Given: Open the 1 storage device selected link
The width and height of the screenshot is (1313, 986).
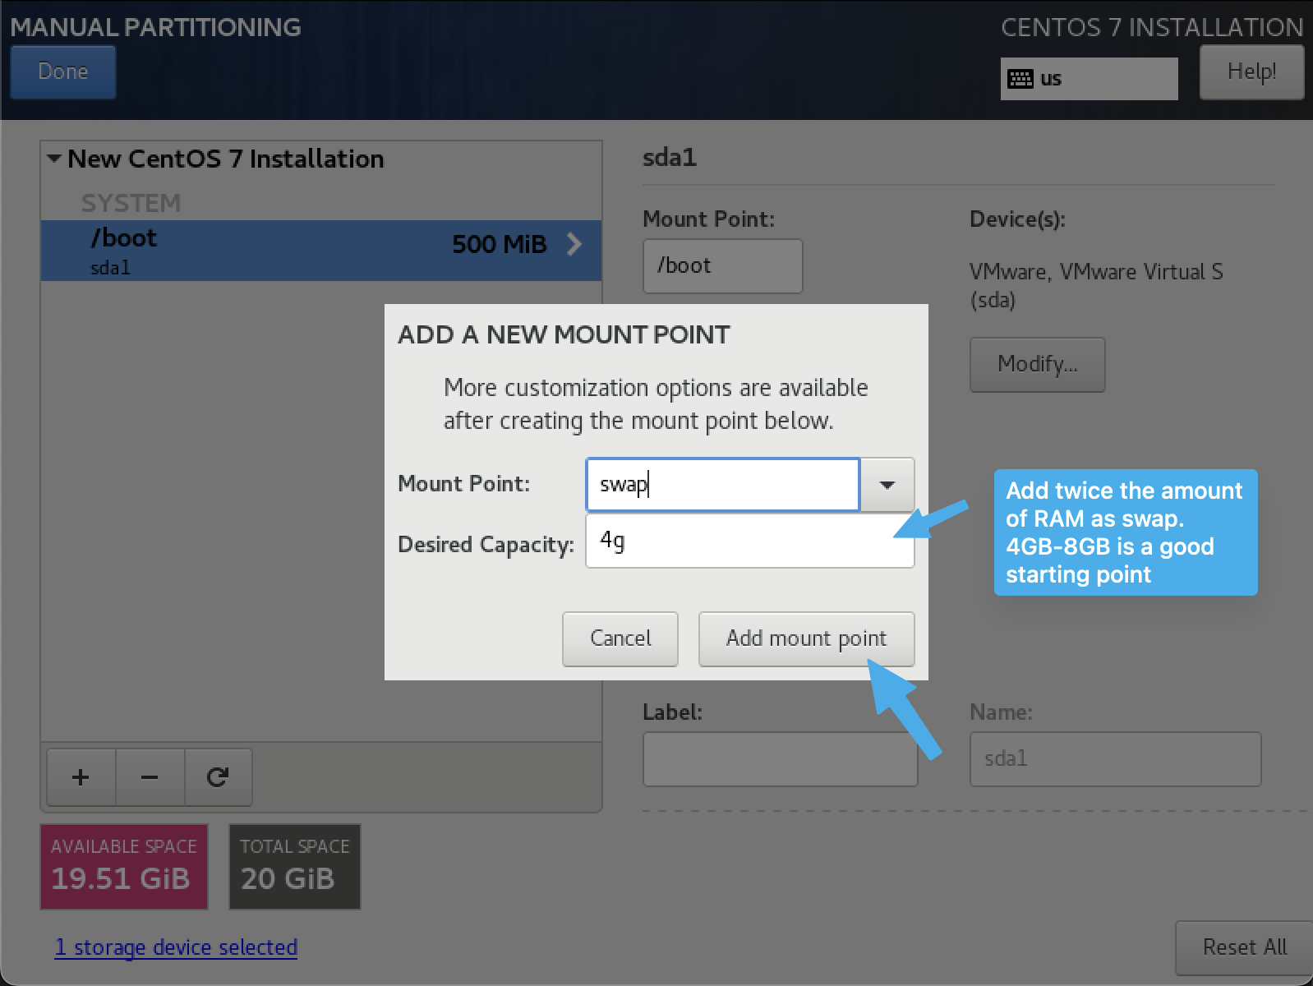Looking at the screenshot, I should click(176, 947).
